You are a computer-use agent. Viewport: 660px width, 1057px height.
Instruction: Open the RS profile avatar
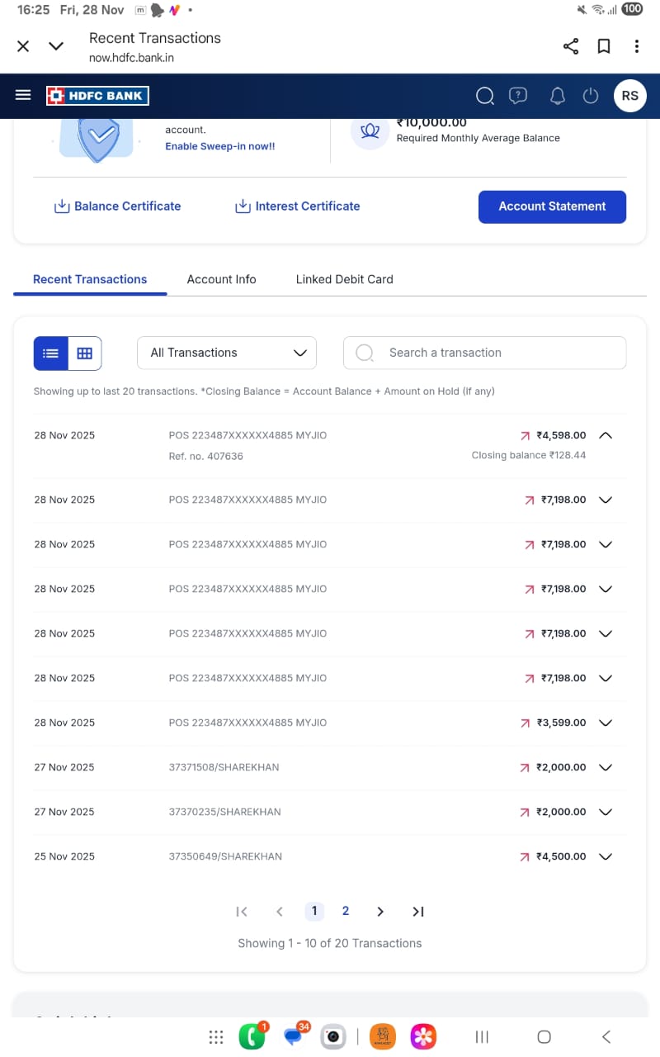click(629, 96)
